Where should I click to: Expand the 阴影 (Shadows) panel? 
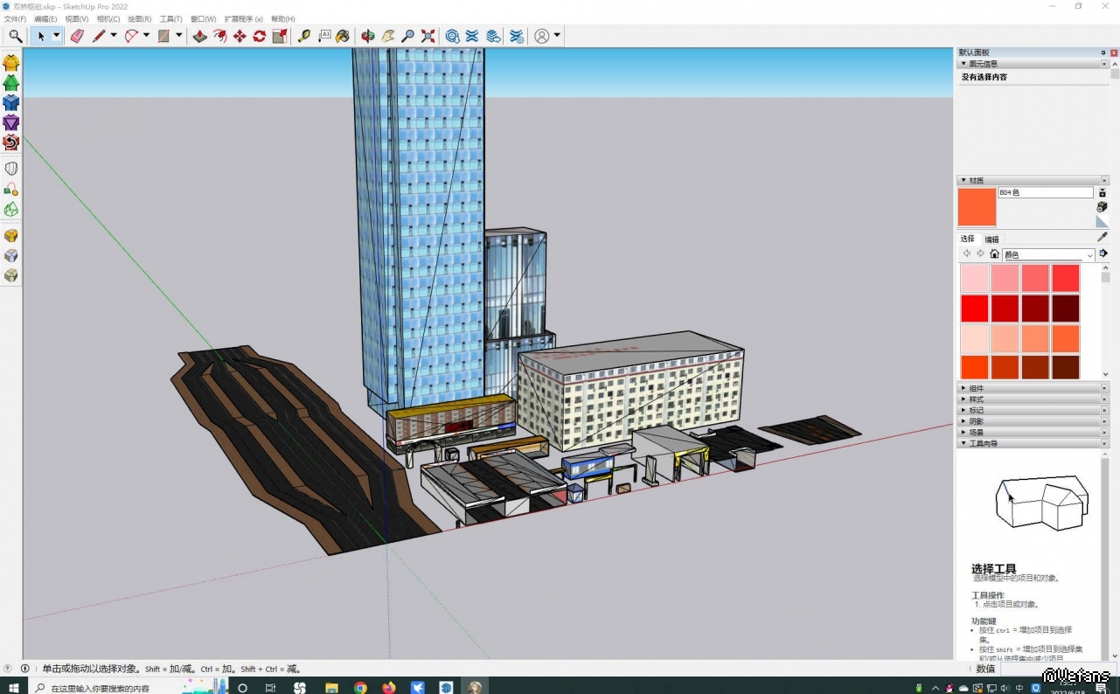(x=976, y=421)
